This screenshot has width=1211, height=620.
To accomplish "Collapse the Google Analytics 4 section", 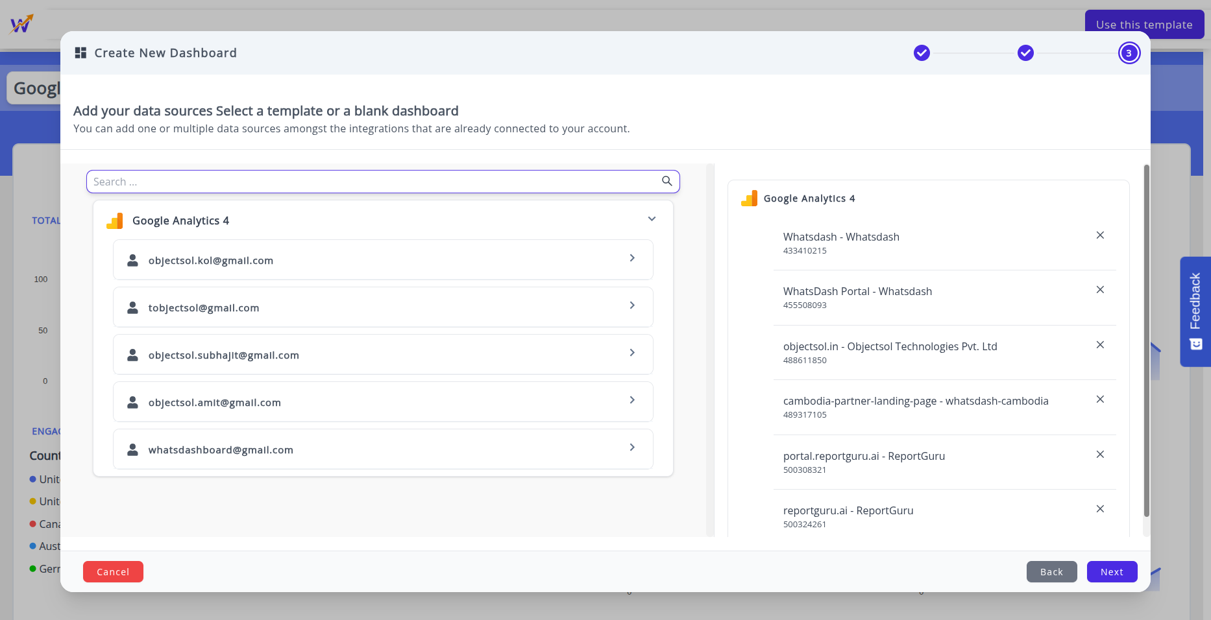I will 652,219.
